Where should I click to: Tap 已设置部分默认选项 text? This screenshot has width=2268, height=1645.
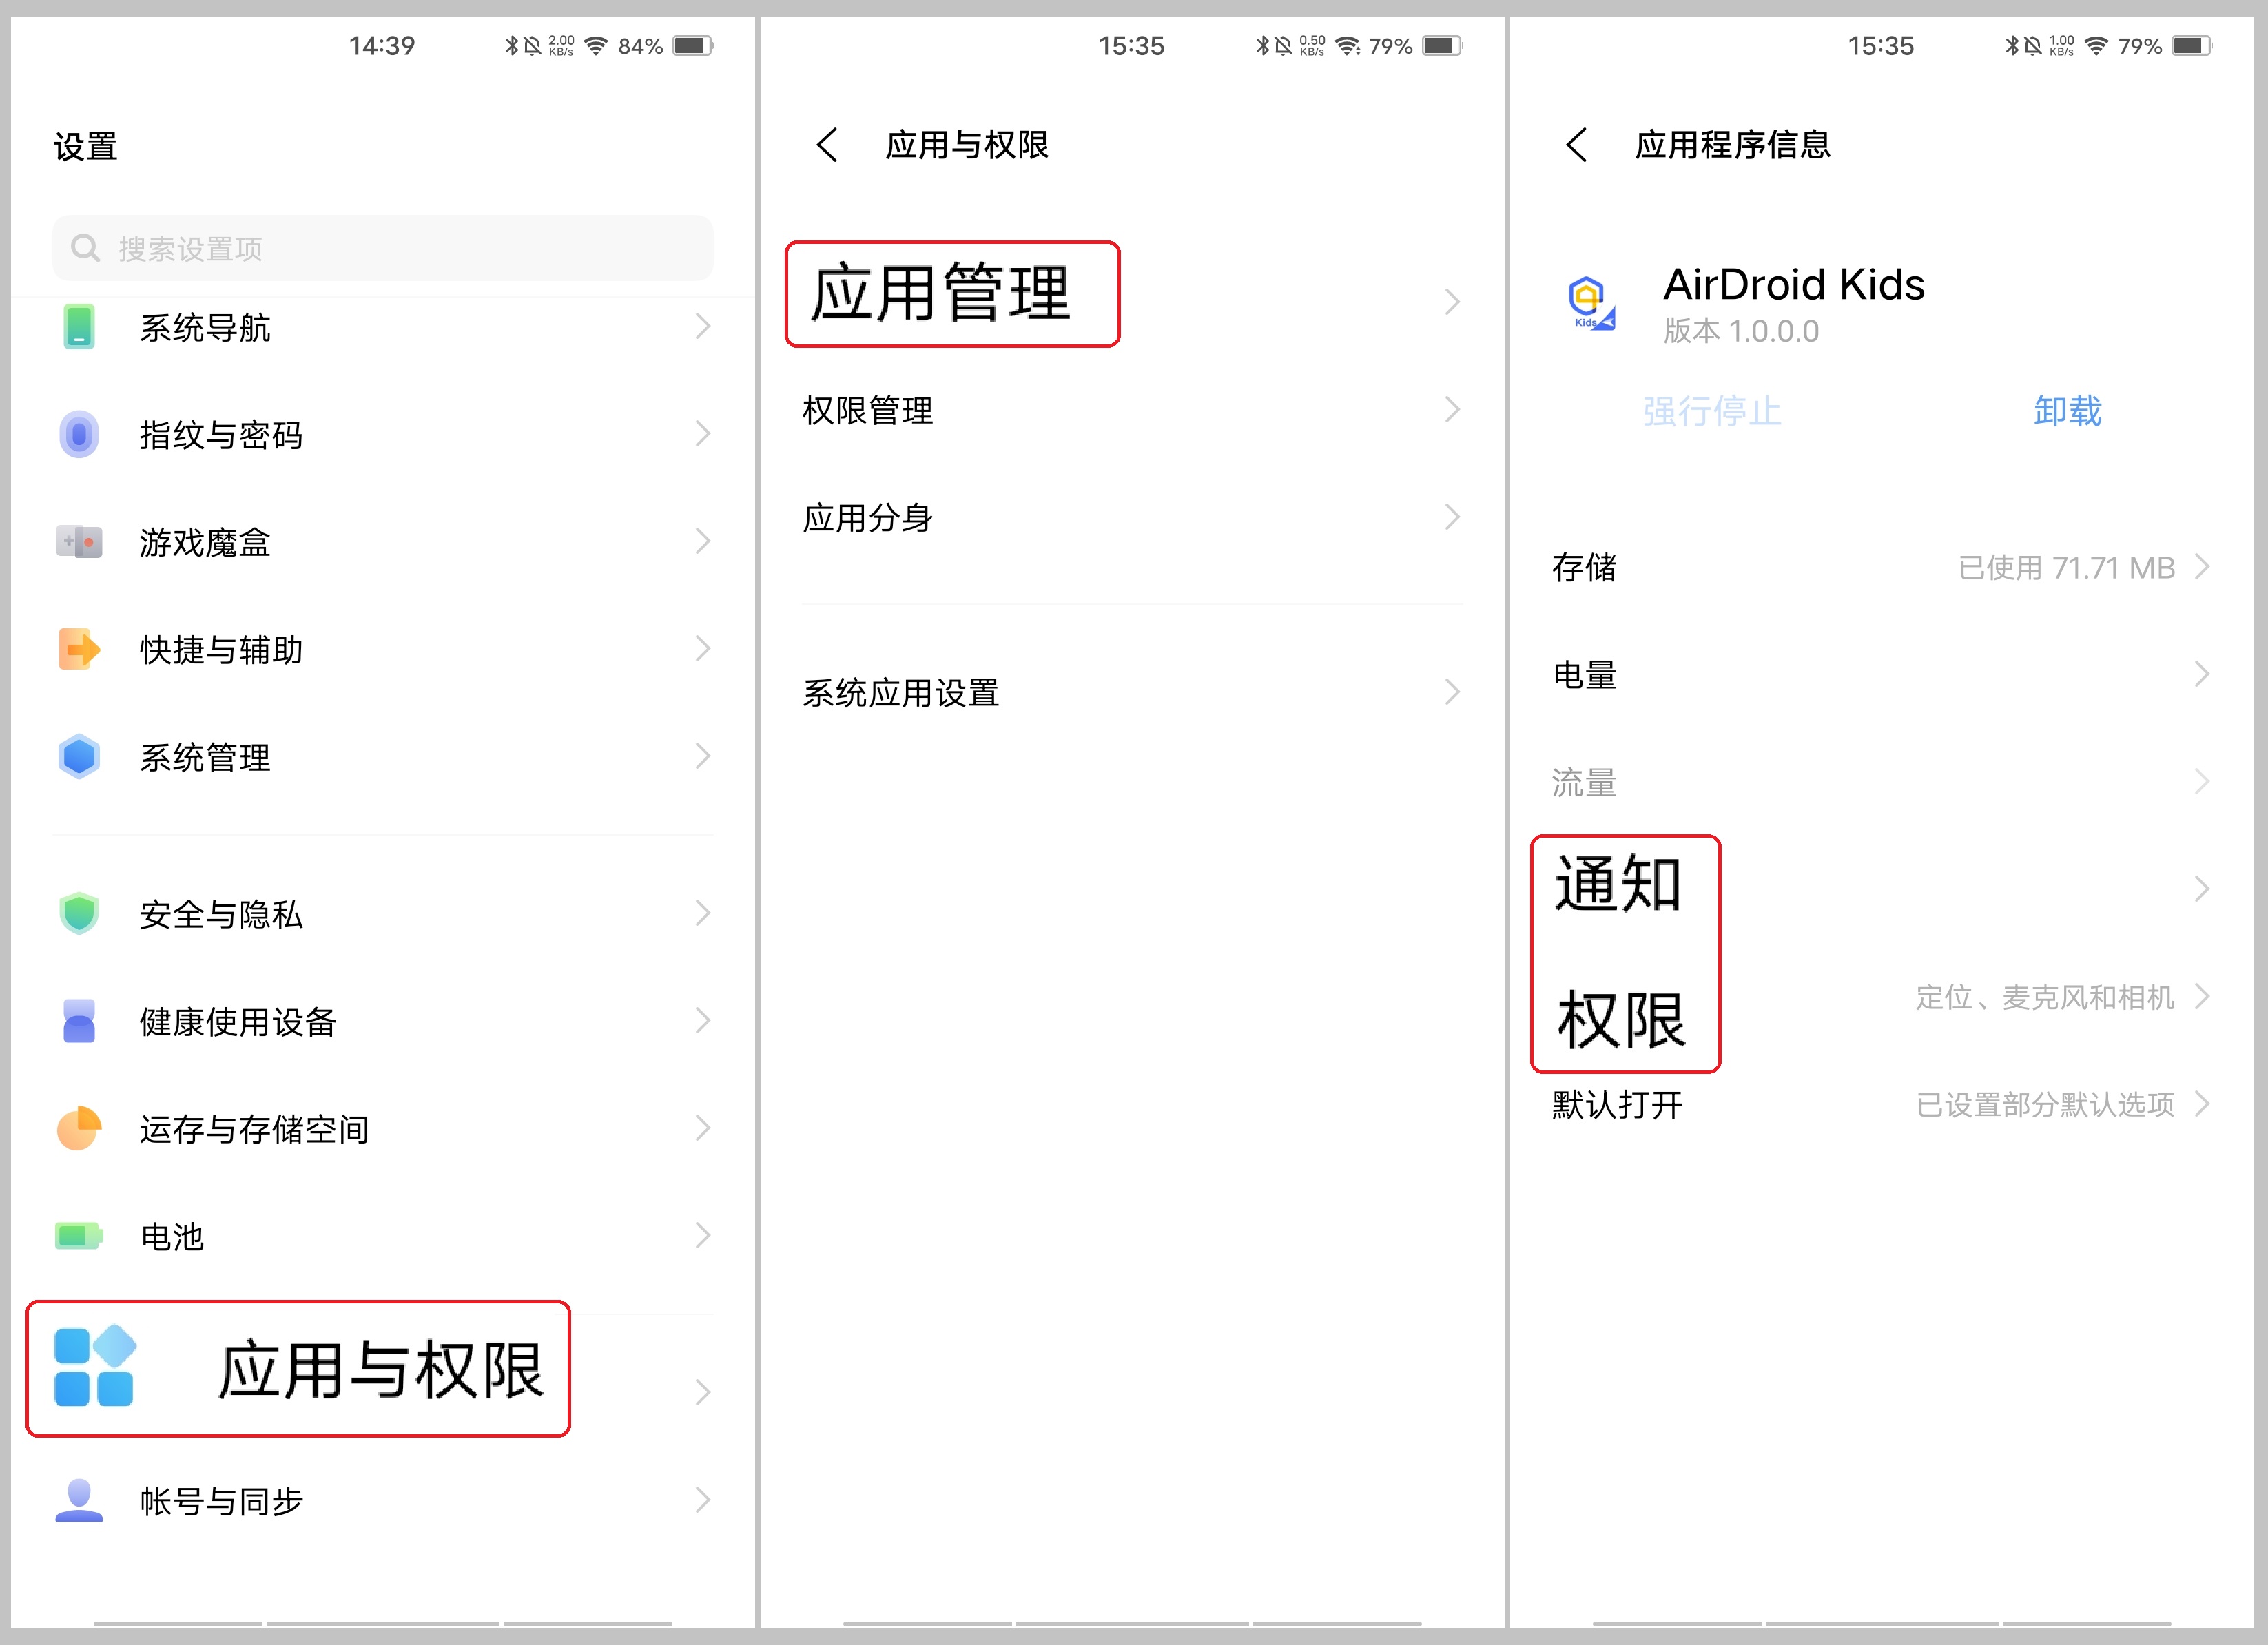pyautogui.click(x=2045, y=1104)
